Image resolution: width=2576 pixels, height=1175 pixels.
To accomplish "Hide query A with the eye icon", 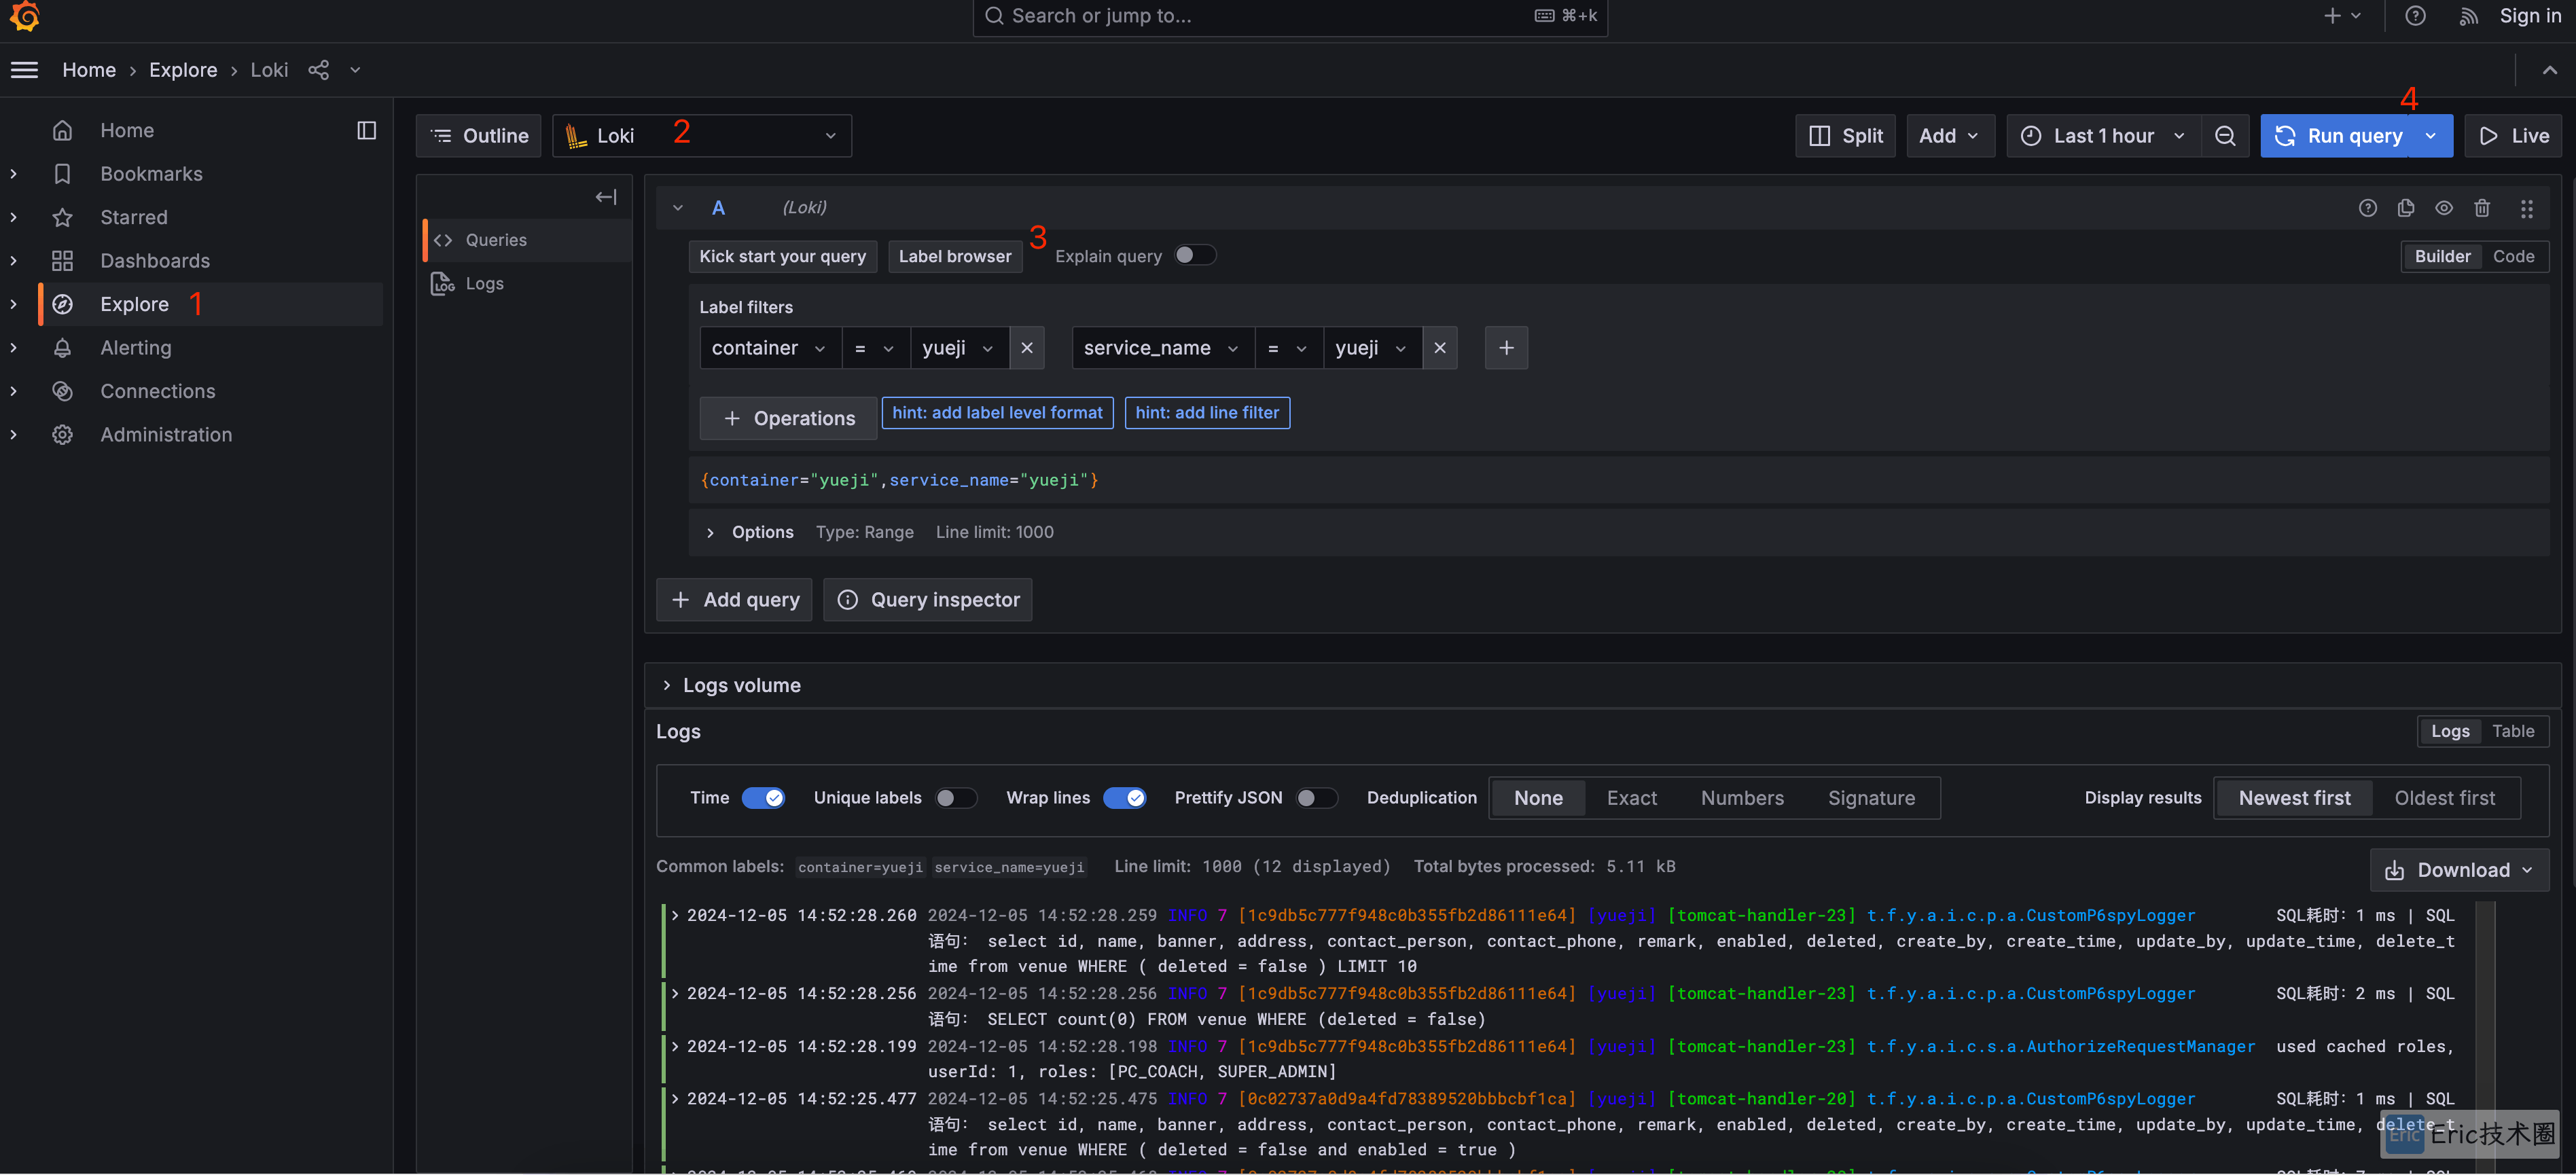I will 2444,208.
